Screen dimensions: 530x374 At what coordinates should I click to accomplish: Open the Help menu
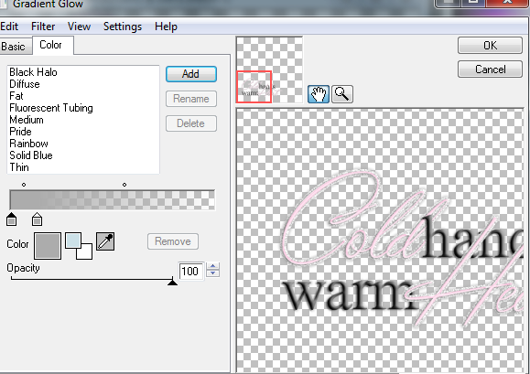tap(166, 27)
